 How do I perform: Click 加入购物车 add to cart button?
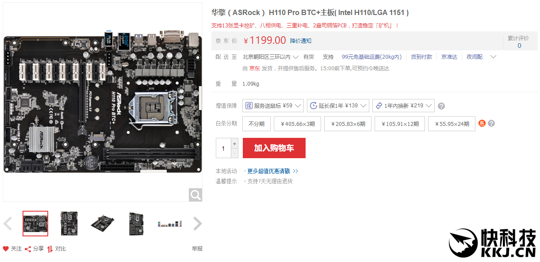[x=274, y=148]
